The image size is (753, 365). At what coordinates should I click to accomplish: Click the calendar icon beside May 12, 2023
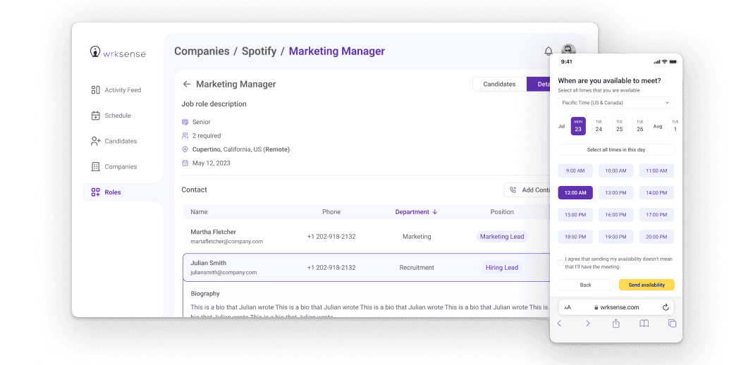click(185, 163)
